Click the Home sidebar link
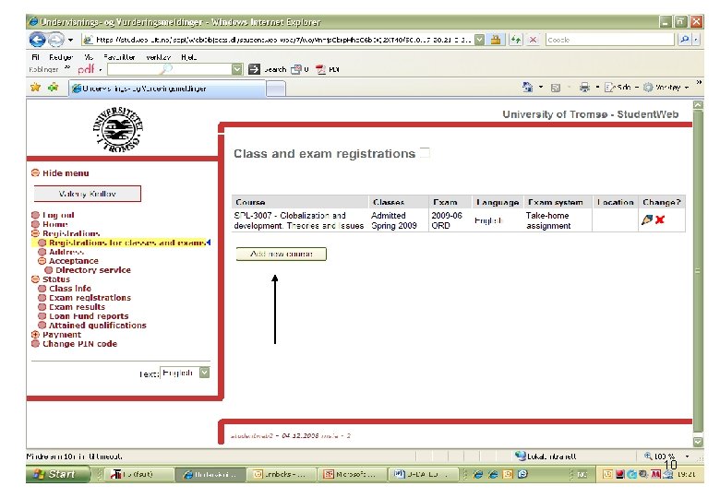720x498 pixels. tap(54, 224)
